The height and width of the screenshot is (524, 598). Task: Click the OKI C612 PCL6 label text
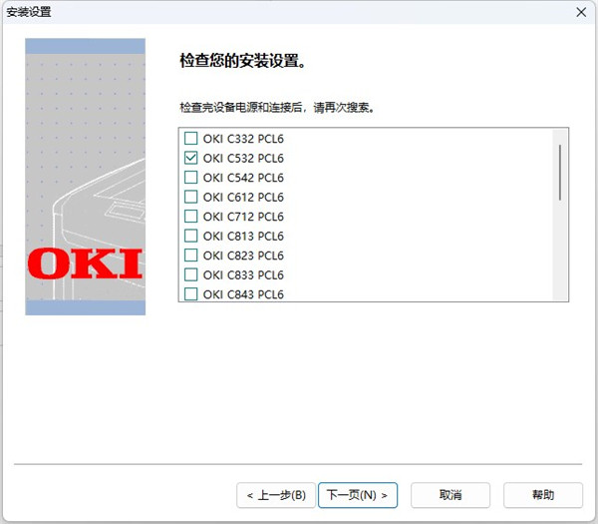tap(243, 197)
